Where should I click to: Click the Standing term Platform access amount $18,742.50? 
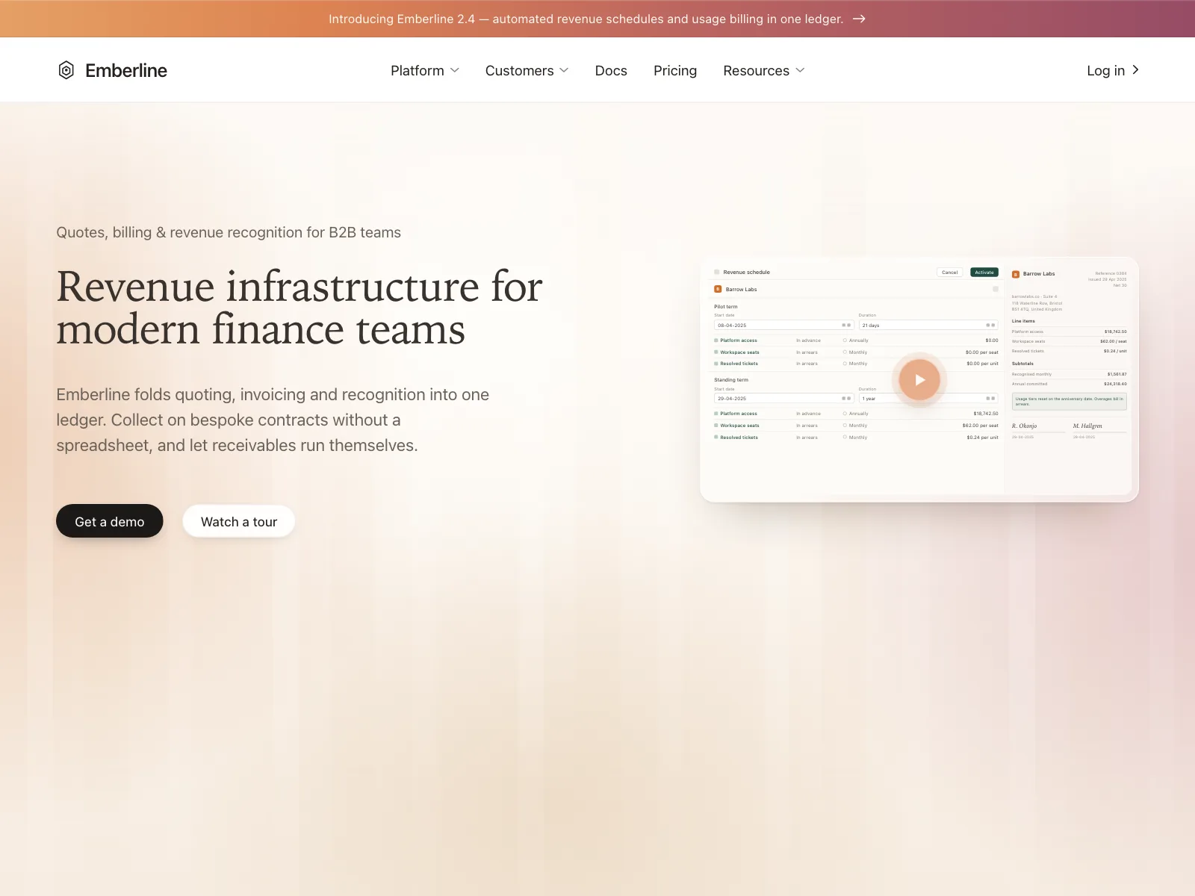point(986,414)
